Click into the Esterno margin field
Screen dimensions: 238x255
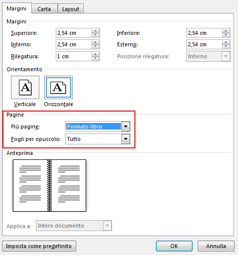[204, 44]
